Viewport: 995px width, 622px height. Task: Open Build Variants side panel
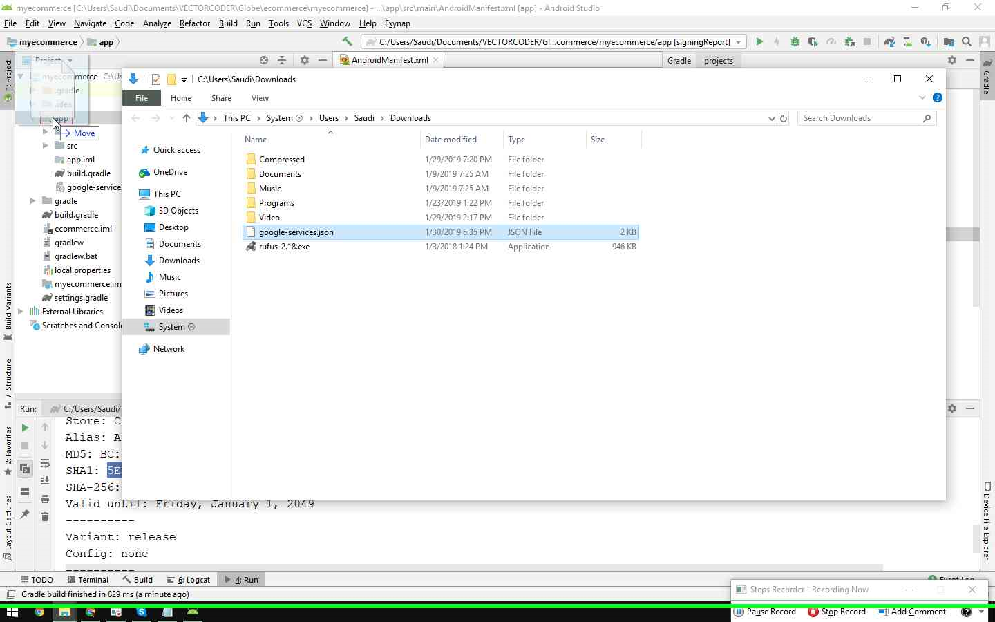8,311
